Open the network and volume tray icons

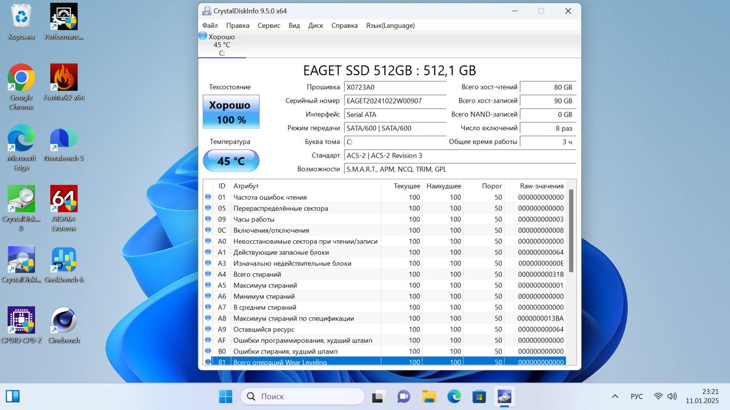coord(665,396)
